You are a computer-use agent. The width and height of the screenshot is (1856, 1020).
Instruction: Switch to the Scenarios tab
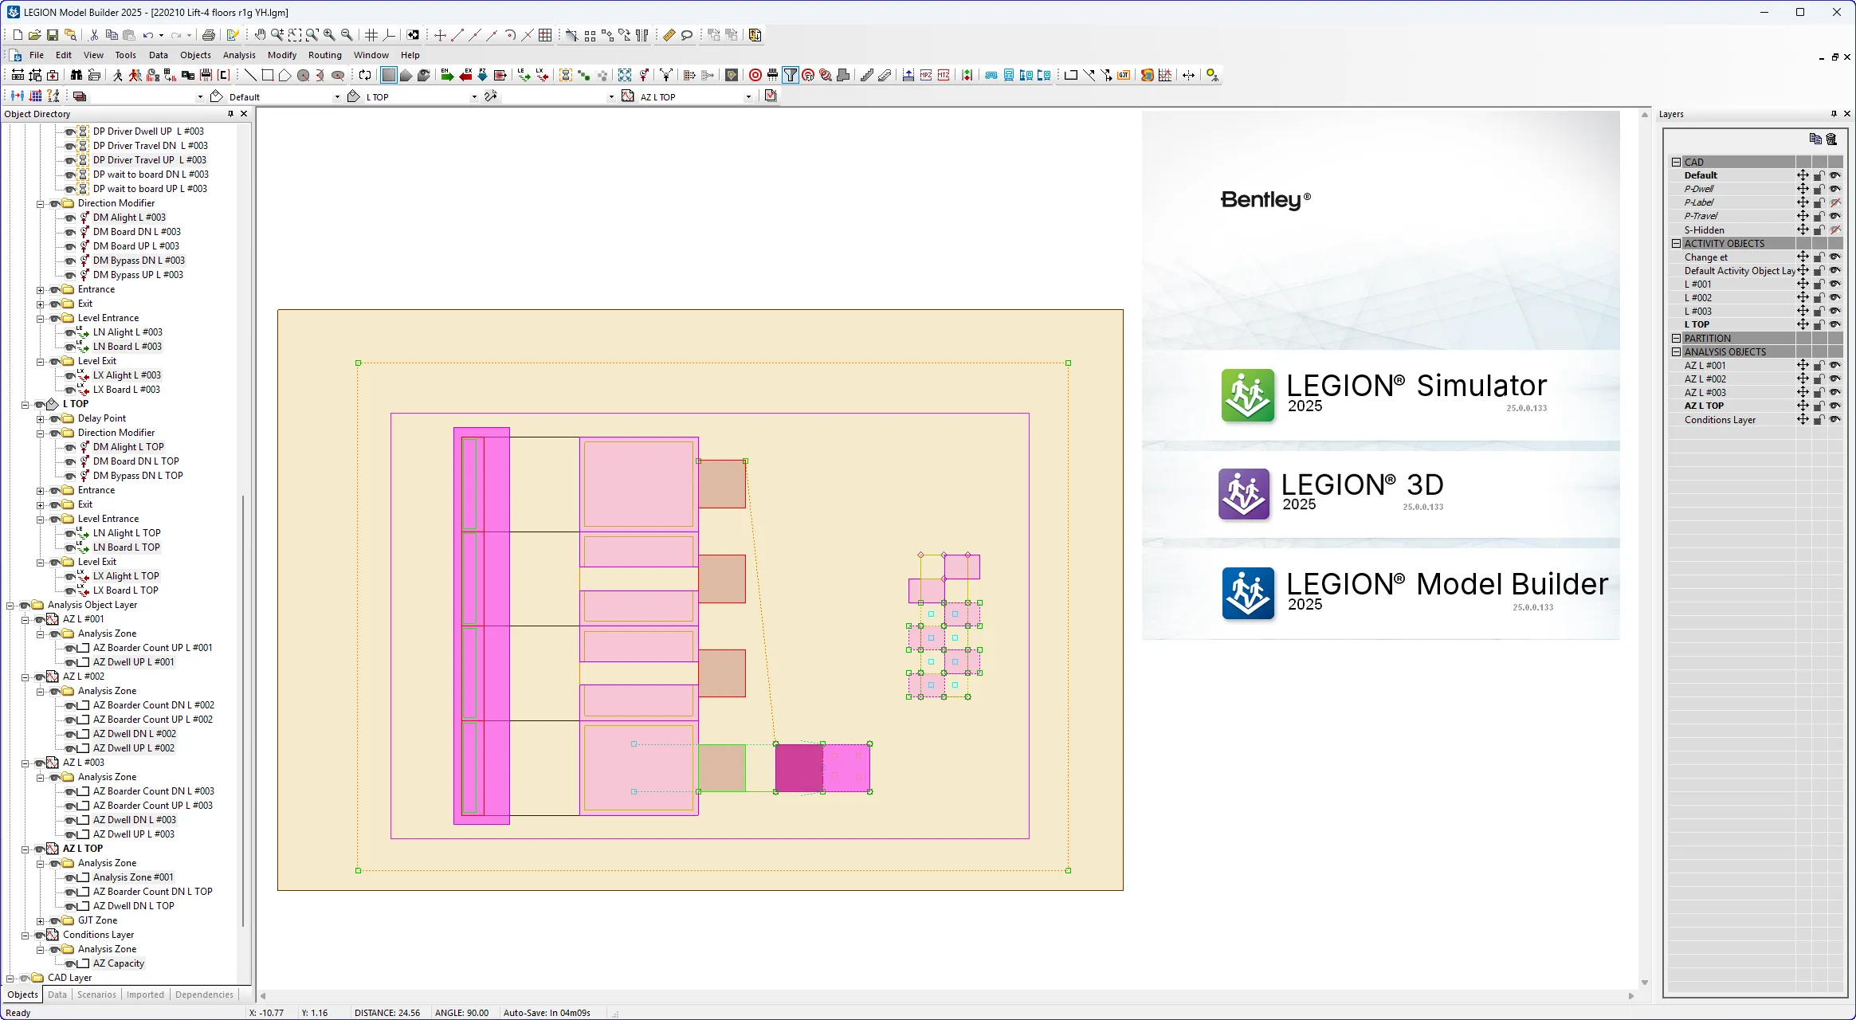pos(96,994)
